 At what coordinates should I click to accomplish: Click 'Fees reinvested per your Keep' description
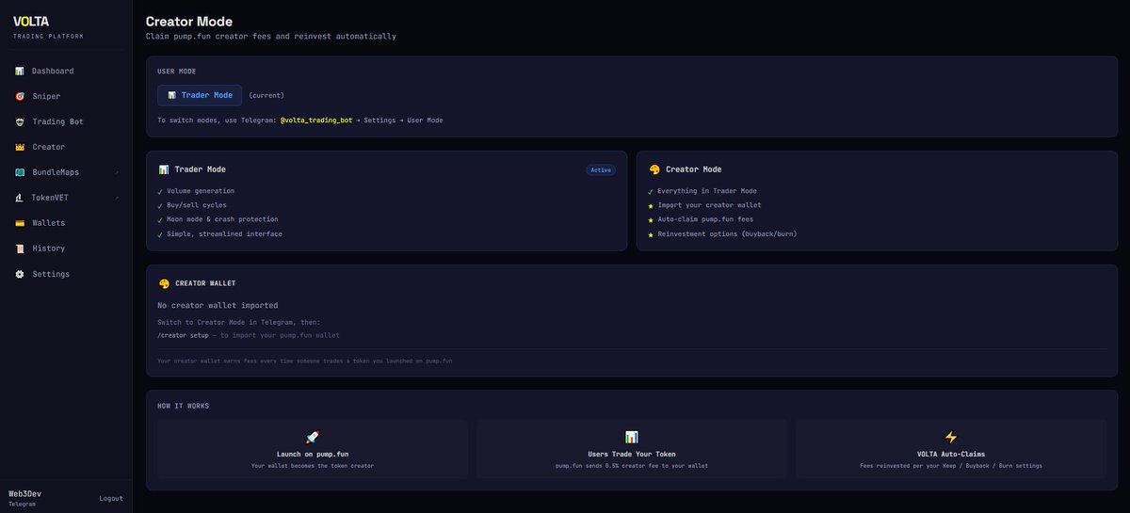tap(951, 466)
